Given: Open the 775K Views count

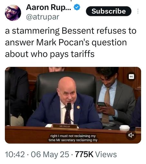Looking at the screenshot, I should [96, 154].
